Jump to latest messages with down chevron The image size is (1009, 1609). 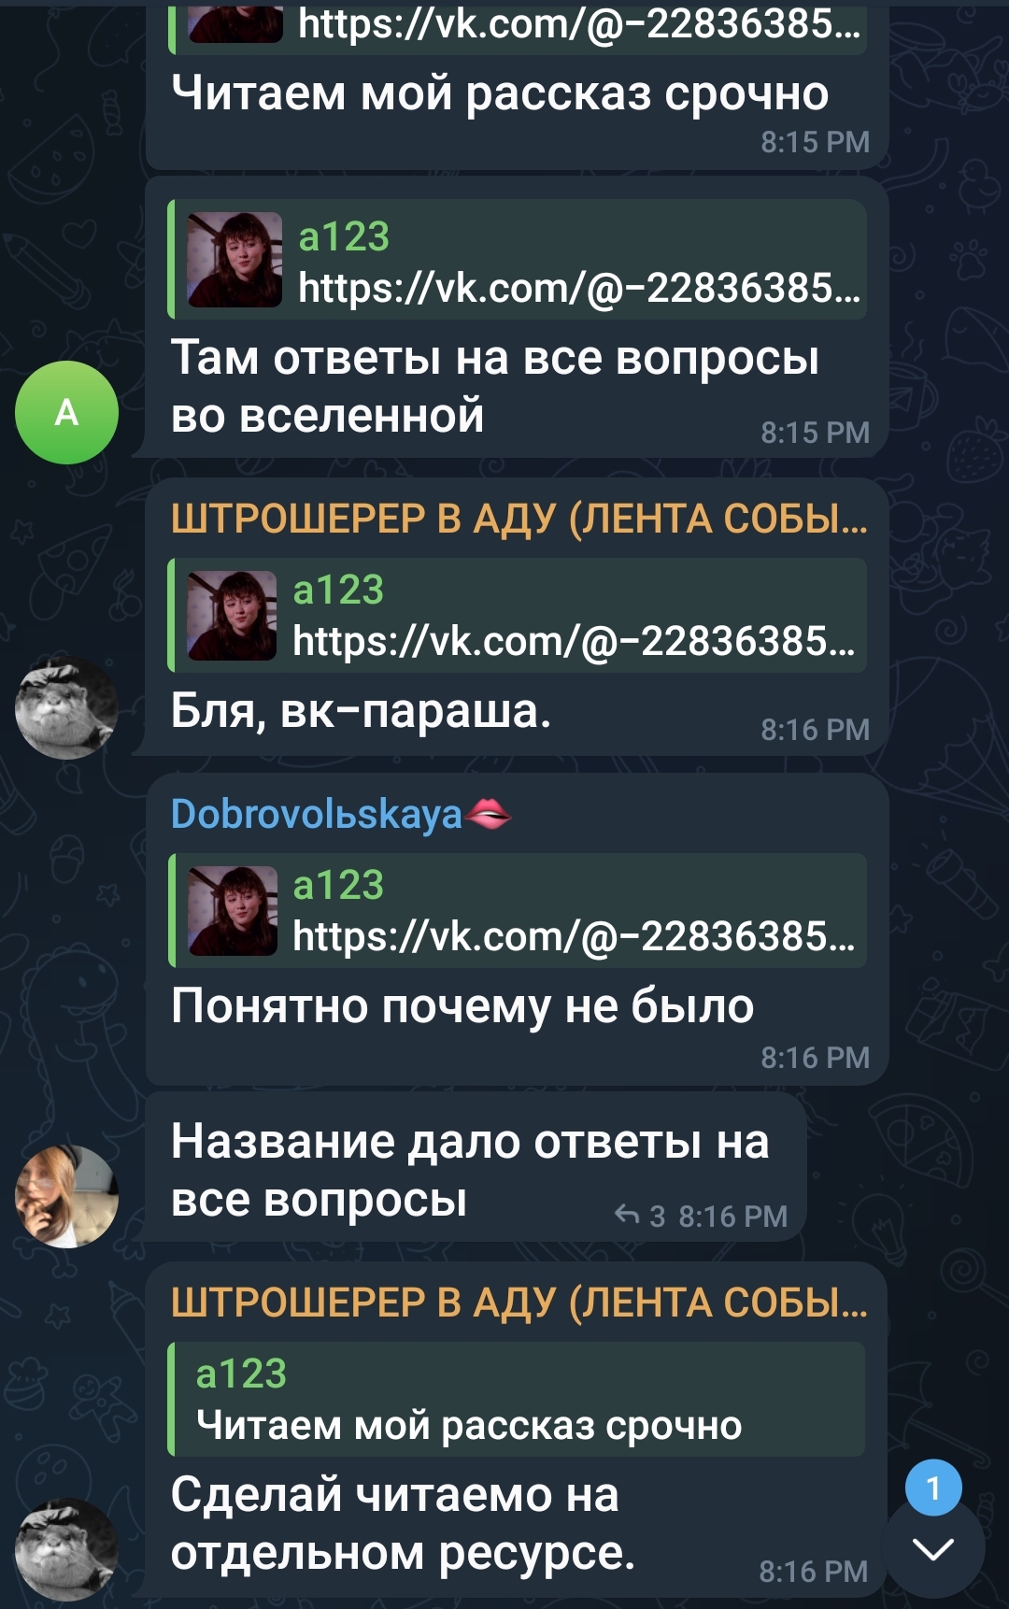933,1549
